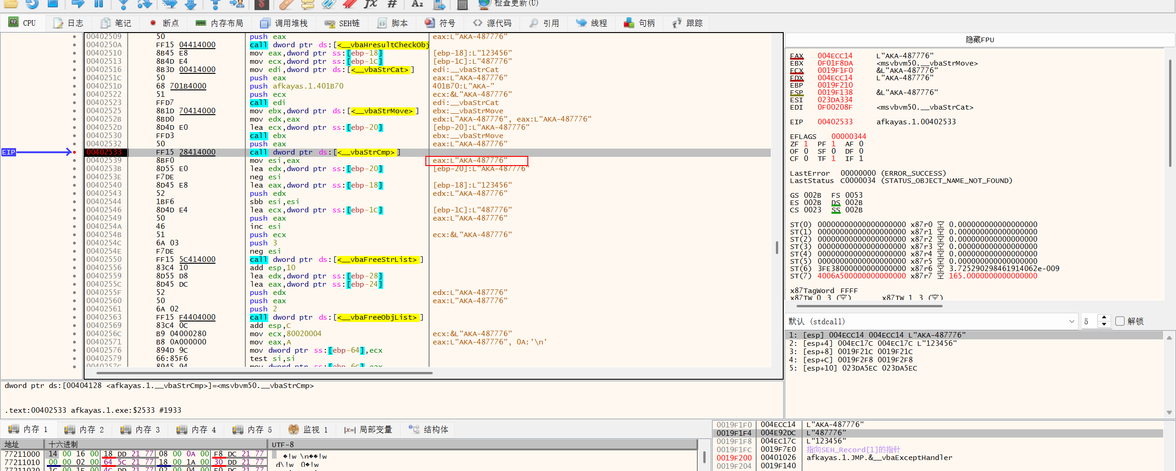Click the 脚本 script icon
The height and width of the screenshot is (471, 1176).
pos(382,23)
